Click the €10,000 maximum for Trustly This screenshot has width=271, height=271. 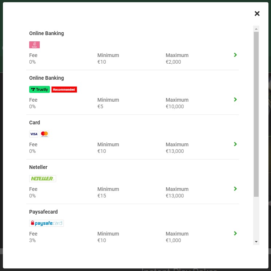pyautogui.click(x=175, y=106)
